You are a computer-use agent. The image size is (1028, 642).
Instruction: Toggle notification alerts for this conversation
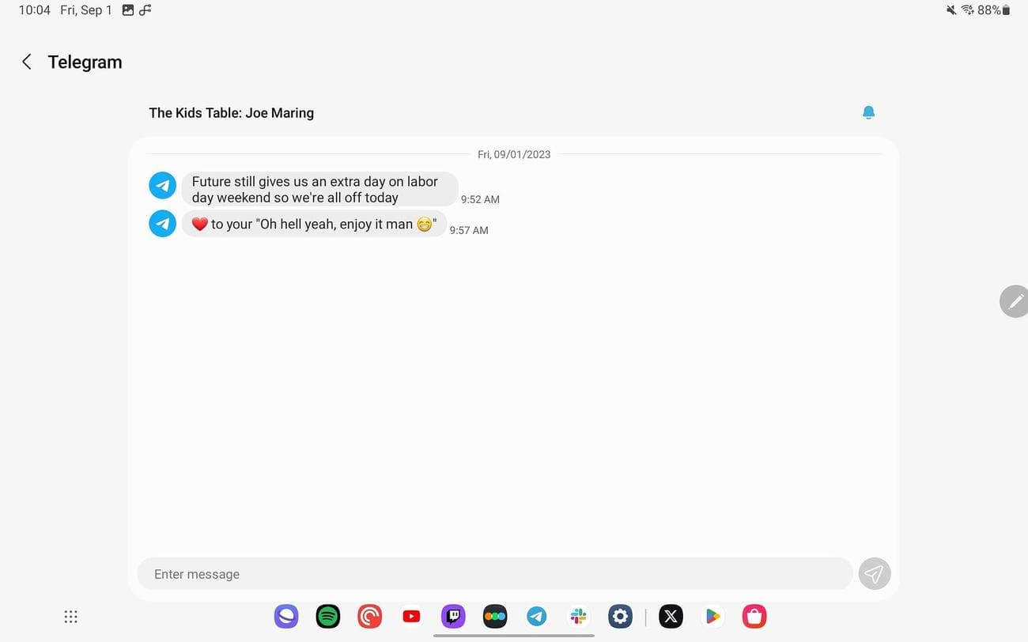868,112
